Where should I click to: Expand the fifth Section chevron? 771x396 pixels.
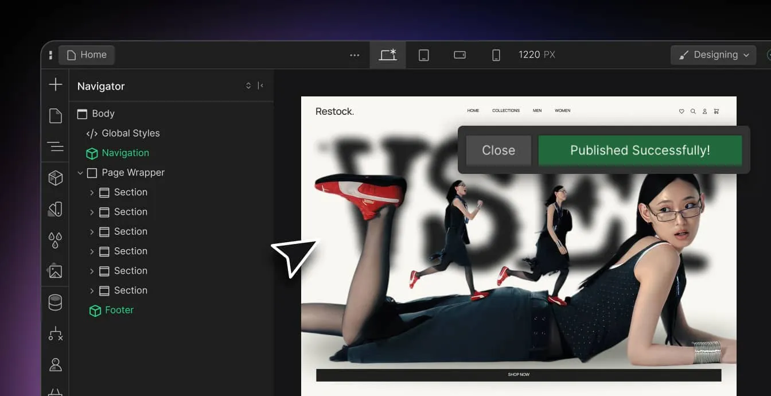[92, 271]
